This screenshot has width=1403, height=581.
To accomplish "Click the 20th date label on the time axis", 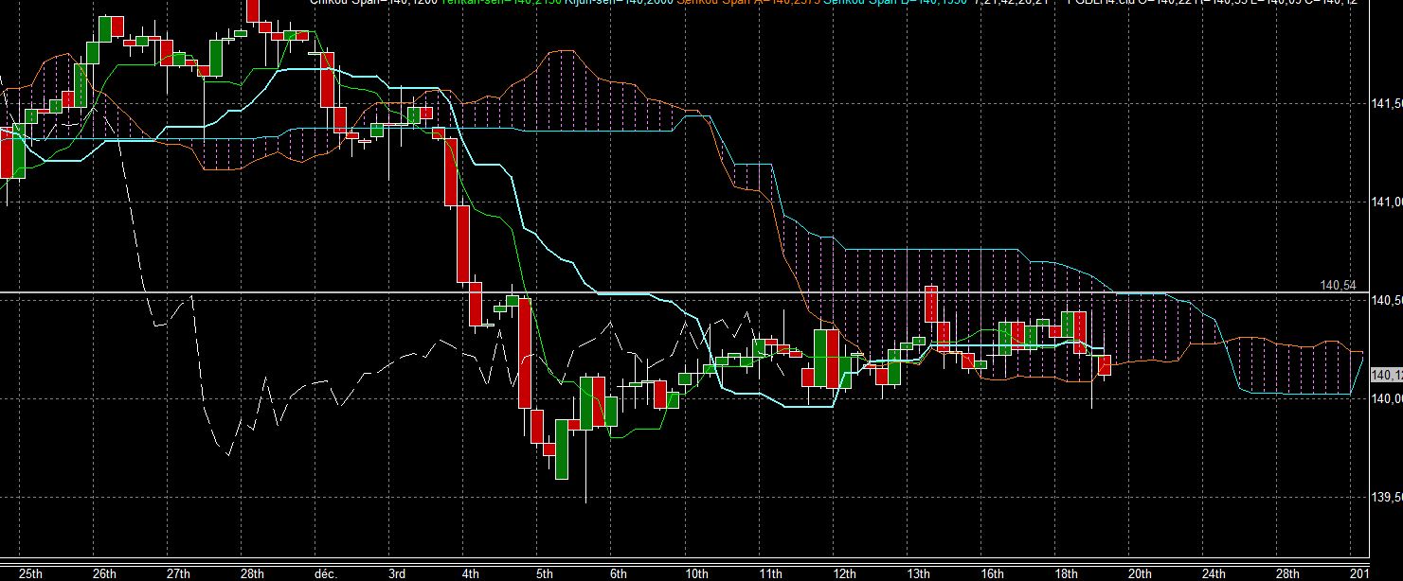I will (x=1140, y=573).
